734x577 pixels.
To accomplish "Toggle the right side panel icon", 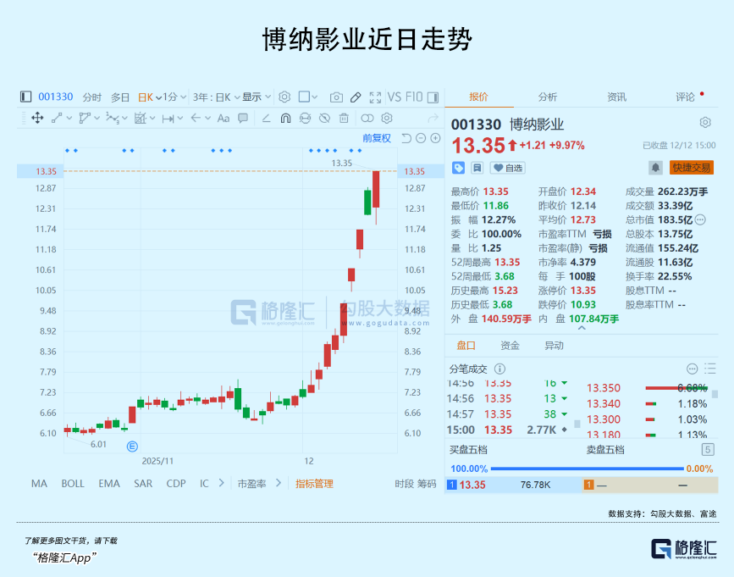I will 433,97.
